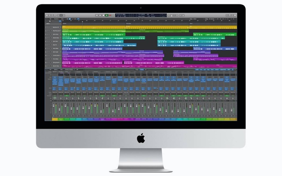Toggle Show Automation button in Tracks menu bar
The image size is (282, 176).
point(73,19)
